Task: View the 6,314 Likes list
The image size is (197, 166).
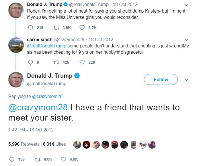Action: pos(54,144)
